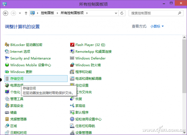
Task: Click the refresh button beside address bar
Action: 122,13
